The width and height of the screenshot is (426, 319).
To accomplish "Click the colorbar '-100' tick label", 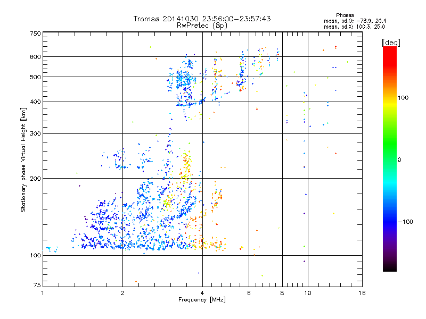I will (x=405, y=222).
